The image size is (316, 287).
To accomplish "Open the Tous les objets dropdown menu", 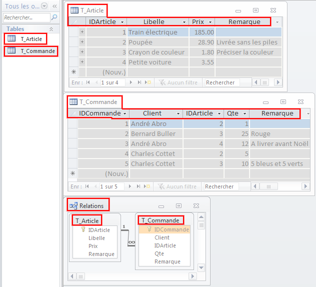I will point(44,6).
